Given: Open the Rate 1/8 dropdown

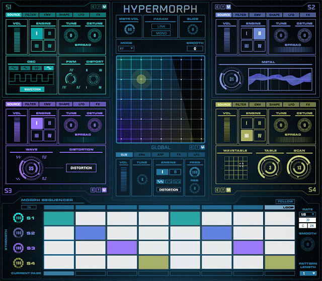Looking at the screenshot, I should click(307, 214).
